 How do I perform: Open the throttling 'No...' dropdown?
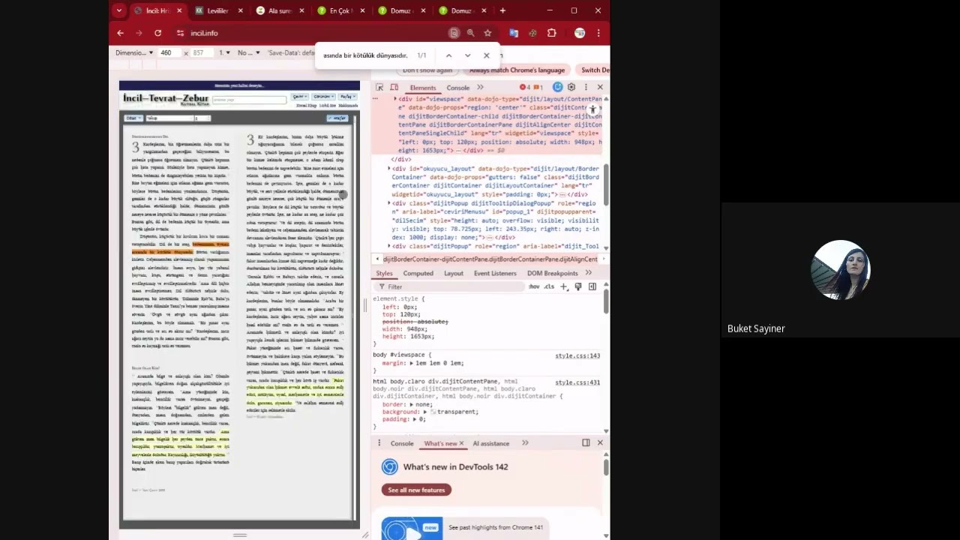pos(248,53)
